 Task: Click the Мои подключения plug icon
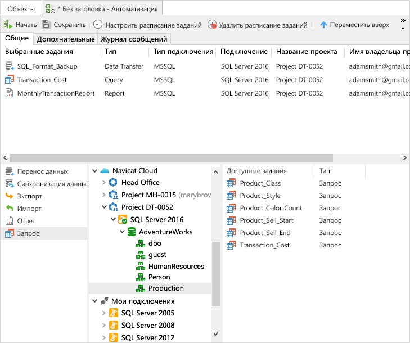tap(105, 301)
